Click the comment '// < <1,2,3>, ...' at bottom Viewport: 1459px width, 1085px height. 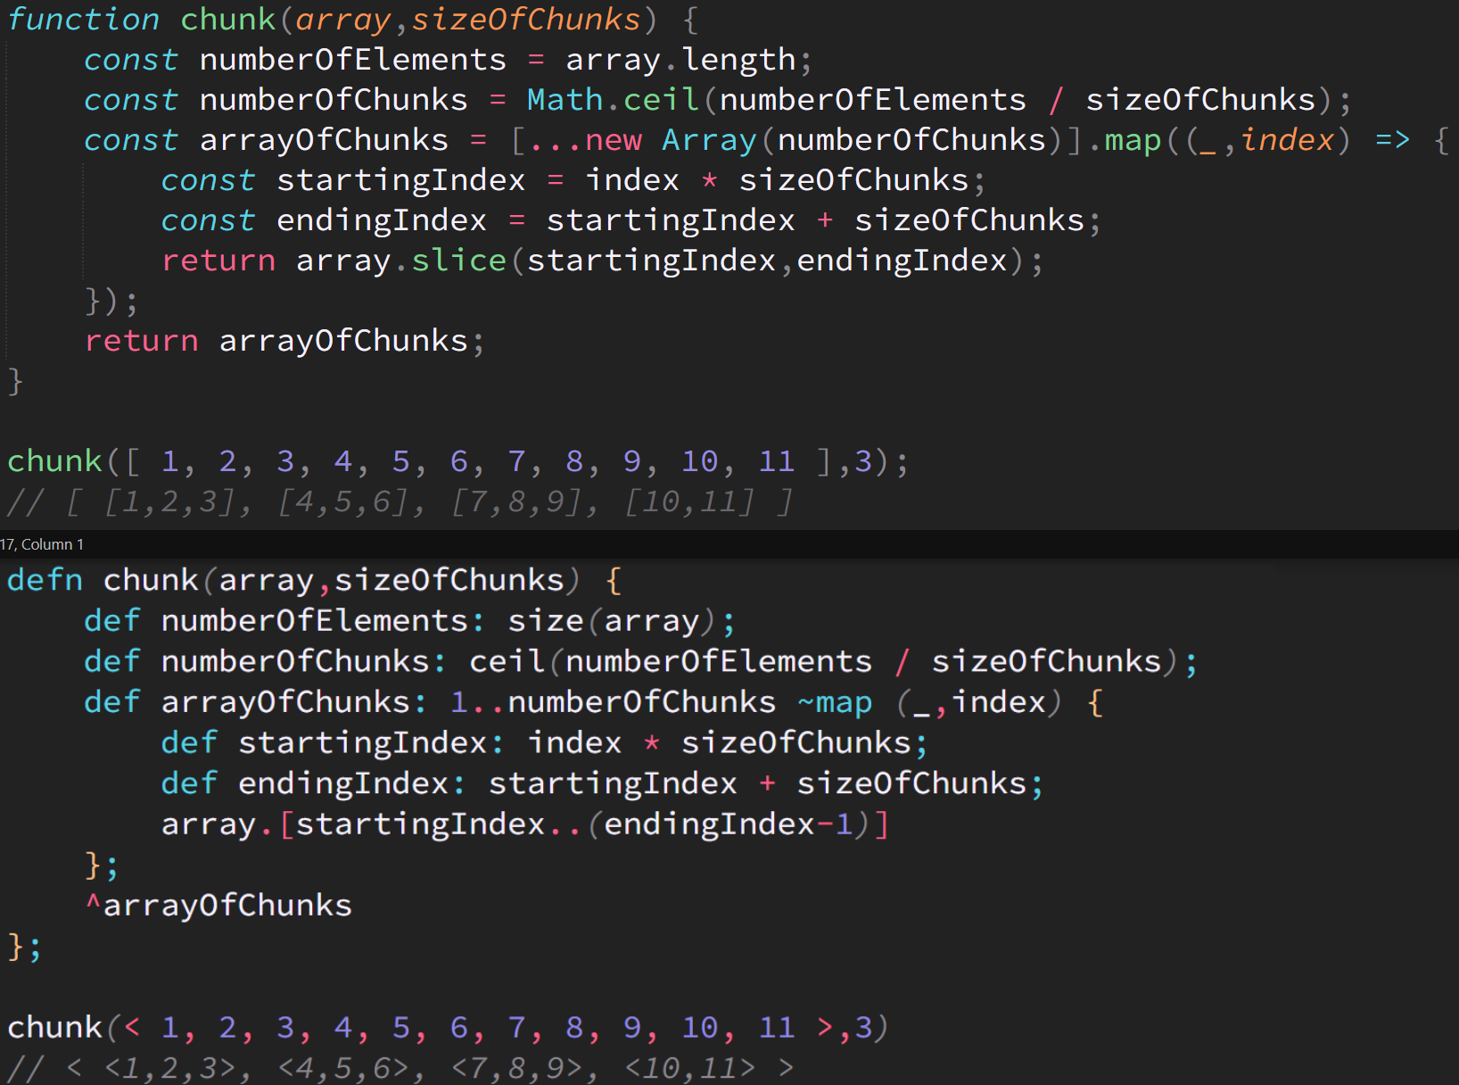(400, 1068)
